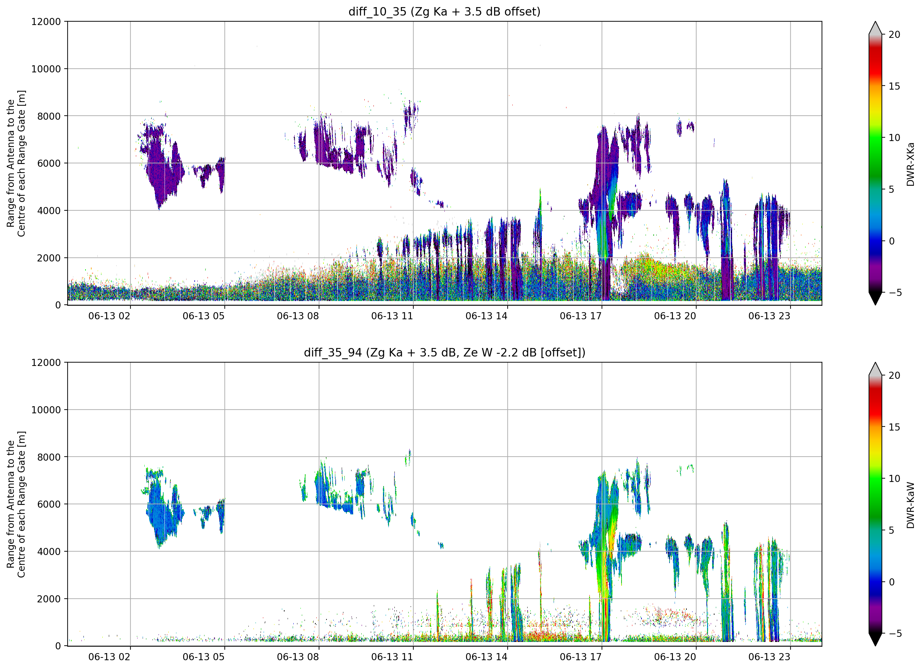Click the 8000 tick on bottom plot
Image resolution: width=922 pixels, height=669 pixels.
pos(49,457)
